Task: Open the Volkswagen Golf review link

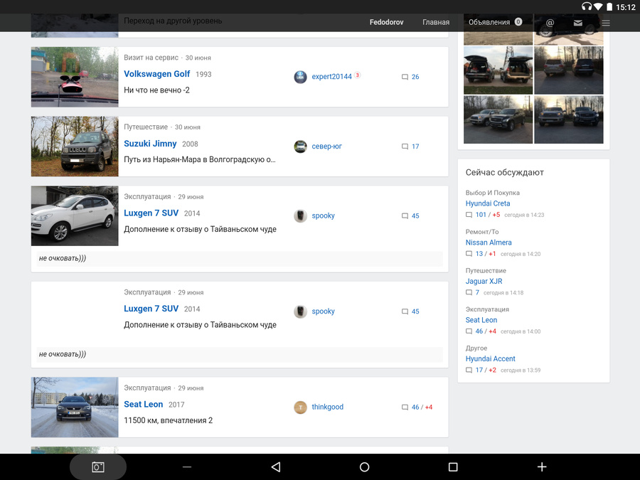Action: [x=157, y=74]
